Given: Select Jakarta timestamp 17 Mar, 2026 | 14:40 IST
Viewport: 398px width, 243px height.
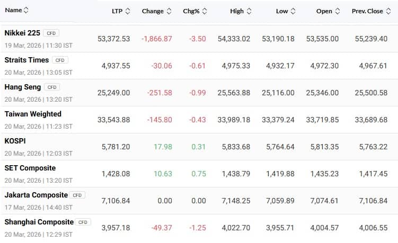Looking at the screenshot, I should (38, 208).
